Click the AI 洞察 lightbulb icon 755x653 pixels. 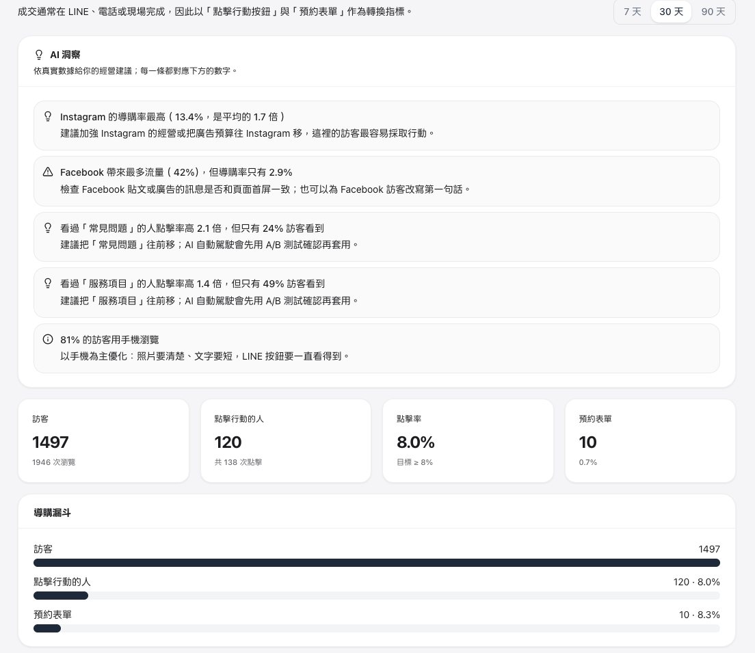(x=39, y=55)
